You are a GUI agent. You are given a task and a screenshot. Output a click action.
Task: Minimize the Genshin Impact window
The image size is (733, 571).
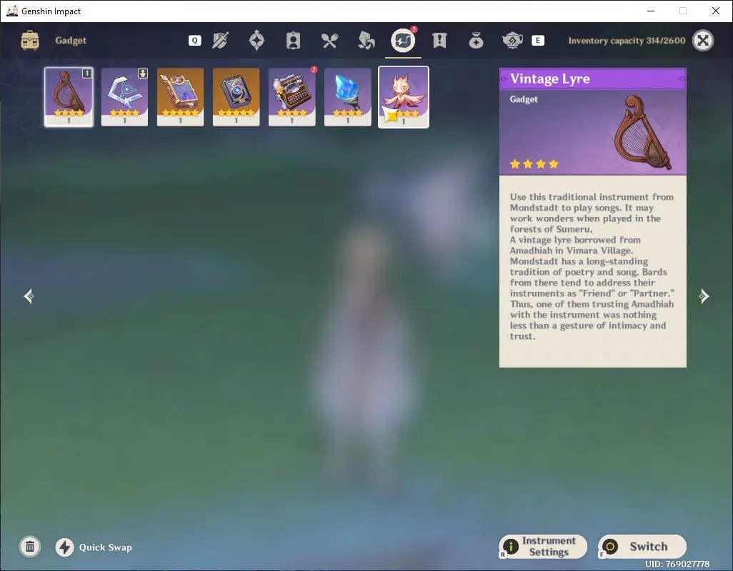(x=651, y=11)
